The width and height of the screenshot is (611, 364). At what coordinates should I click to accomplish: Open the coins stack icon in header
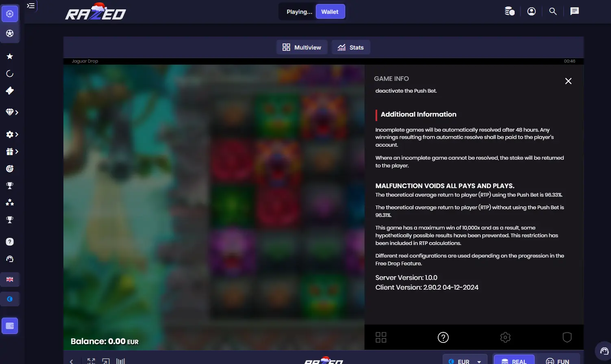[509, 11]
